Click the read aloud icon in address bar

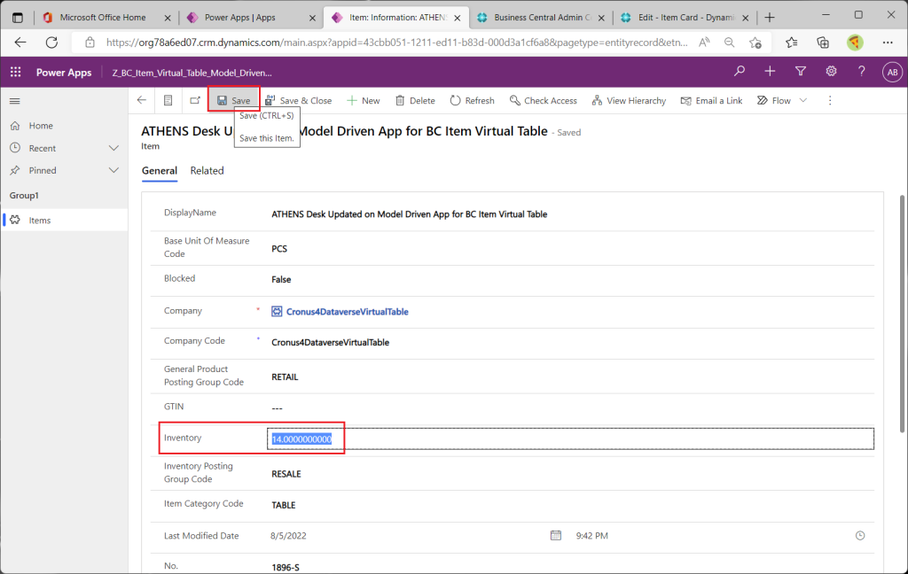(704, 43)
